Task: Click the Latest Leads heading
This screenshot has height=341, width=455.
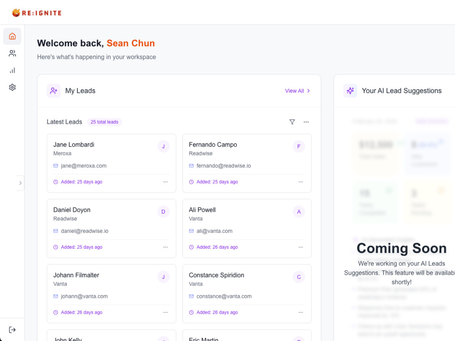Action: (x=65, y=122)
